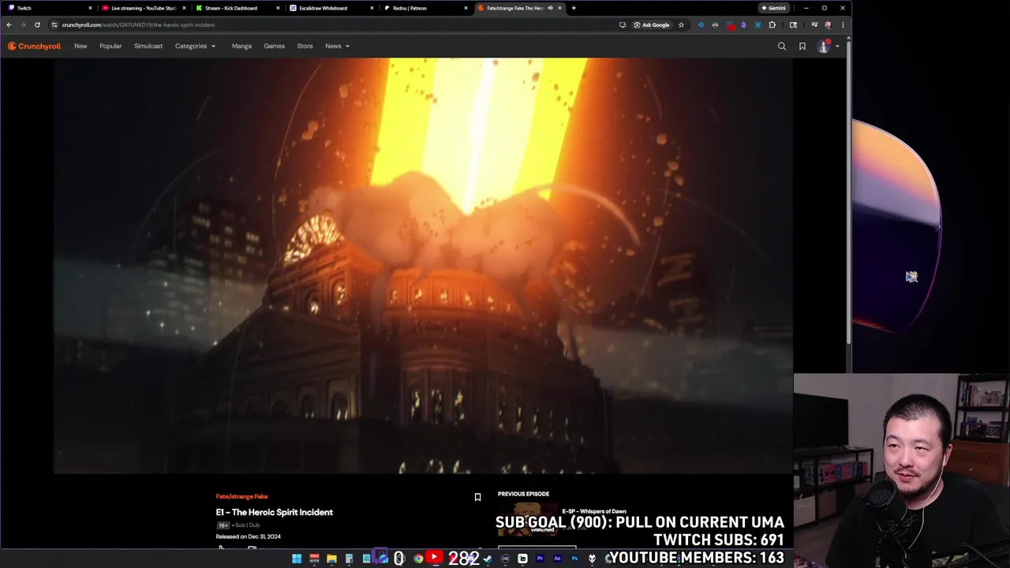1010x568 pixels.
Task: Open the Games section
Action: point(274,46)
